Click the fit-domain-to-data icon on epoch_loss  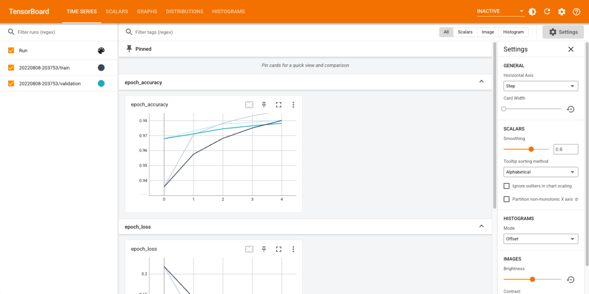click(x=249, y=249)
